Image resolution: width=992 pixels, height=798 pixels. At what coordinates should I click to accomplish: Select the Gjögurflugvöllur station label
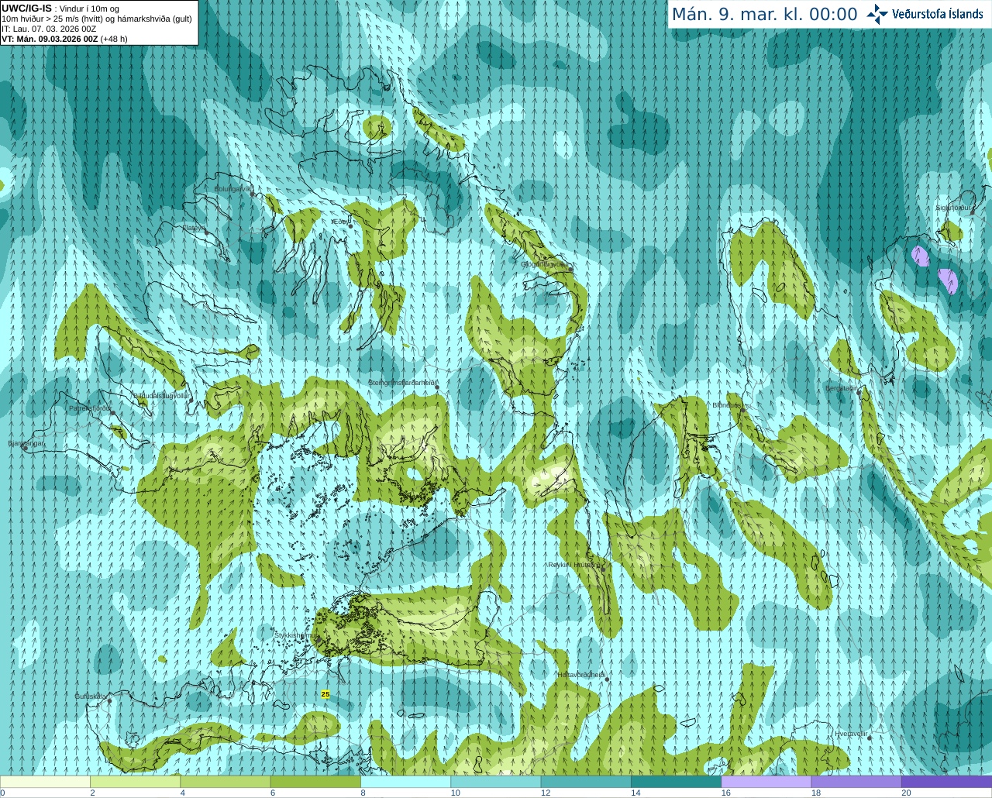(545, 264)
